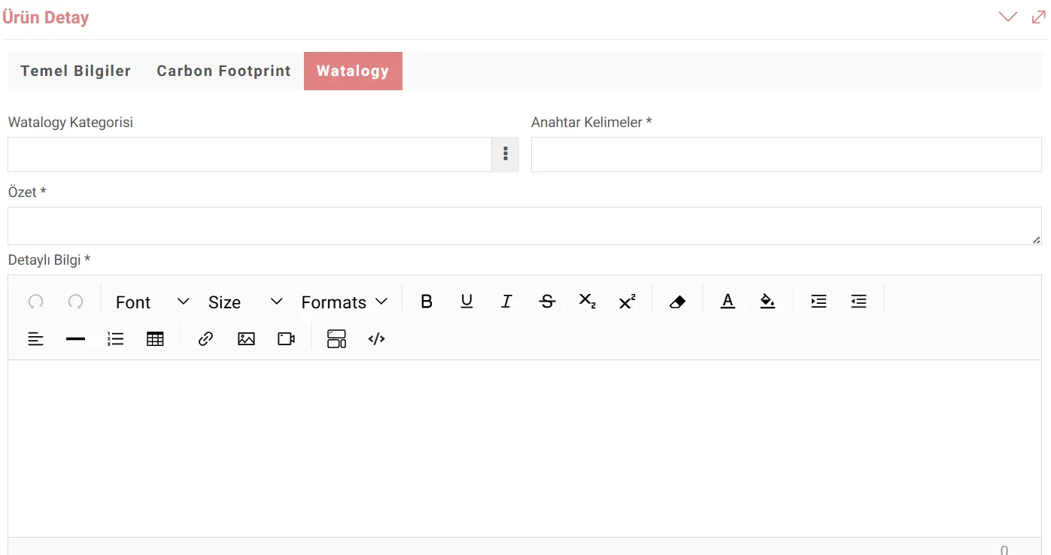Expand the Formats dropdown

(x=344, y=302)
